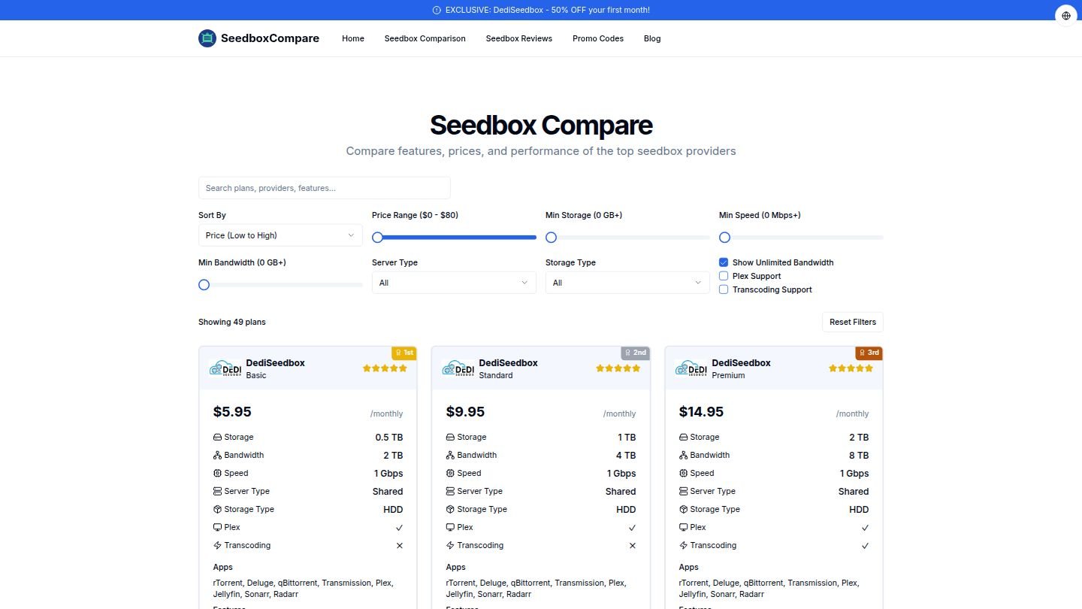Click the 3rd rank badge
The image size is (1082, 609).
(x=869, y=353)
